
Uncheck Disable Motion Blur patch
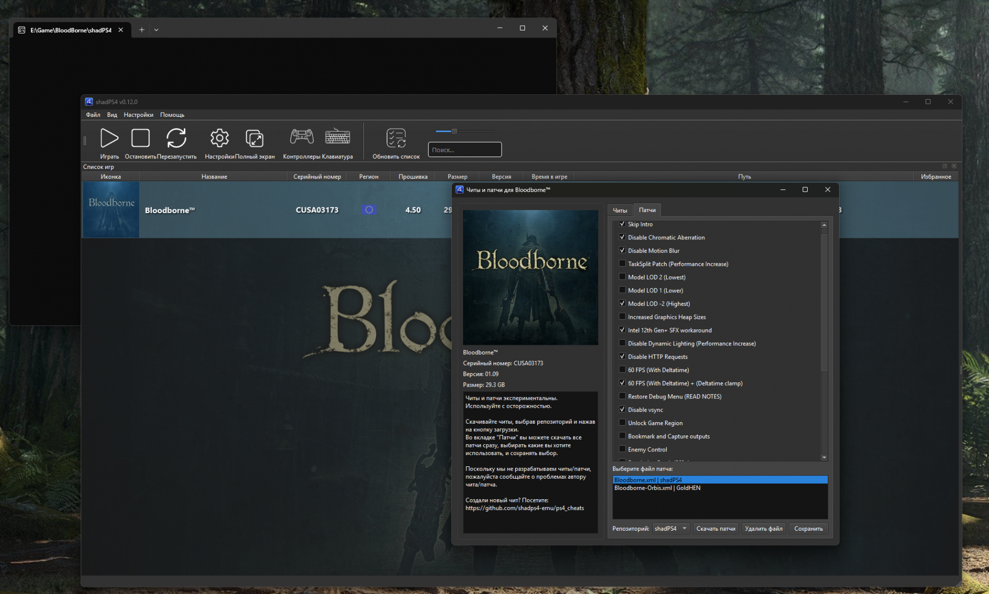point(622,251)
